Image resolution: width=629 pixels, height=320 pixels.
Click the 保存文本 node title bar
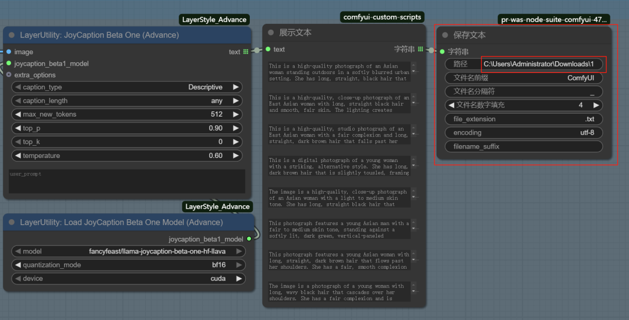524,36
